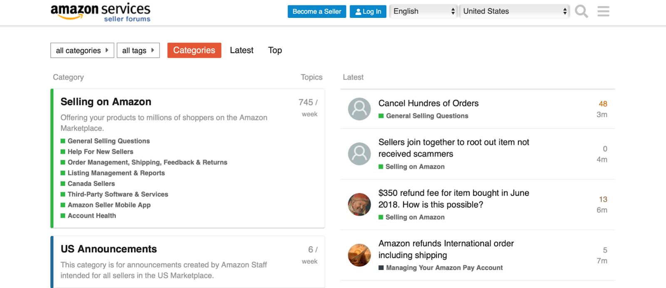Click avatar next to $350 refund fee topic
Viewport: 666px width, 288px height.
pyautogui.click(x=359, y=204)
